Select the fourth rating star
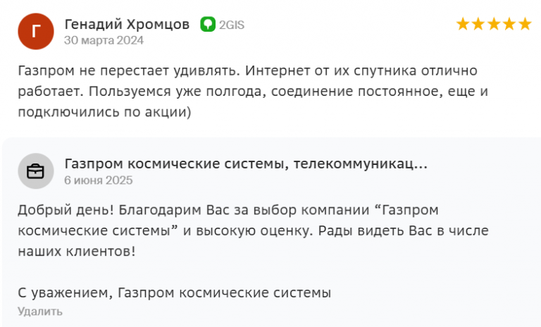541x327 pixels. pyautogui.click(x=509, y=25)
